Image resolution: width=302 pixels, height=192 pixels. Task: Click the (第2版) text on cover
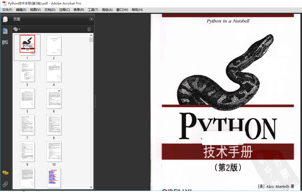228,168
